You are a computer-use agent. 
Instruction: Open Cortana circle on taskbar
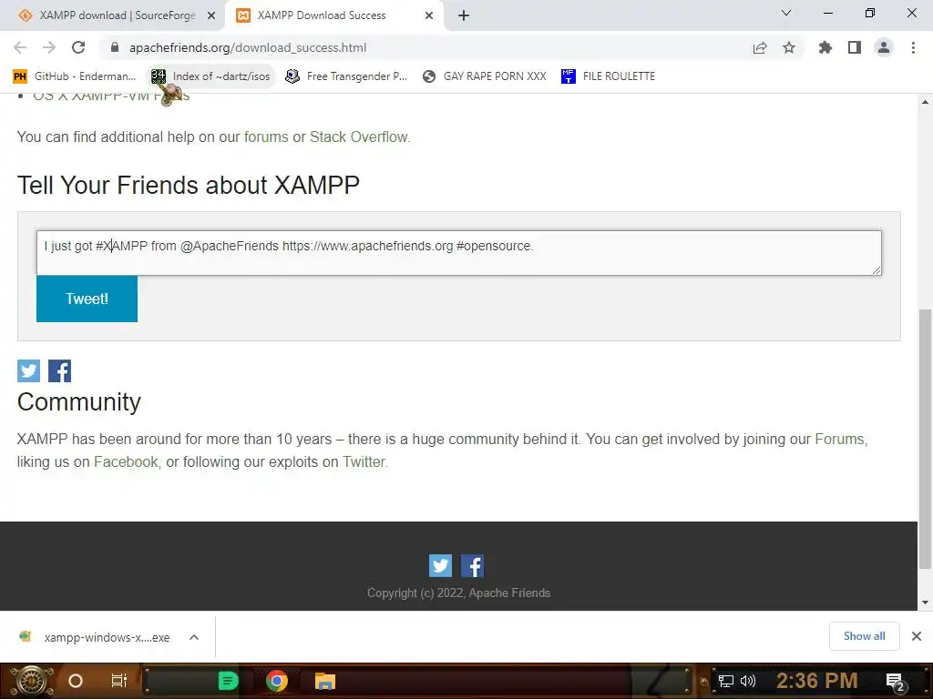pos(76,681)
